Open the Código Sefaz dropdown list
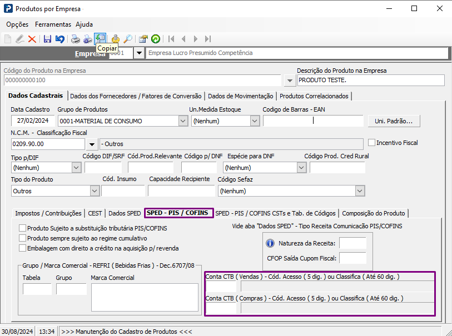Screen dimensions: 452x336 359,191
